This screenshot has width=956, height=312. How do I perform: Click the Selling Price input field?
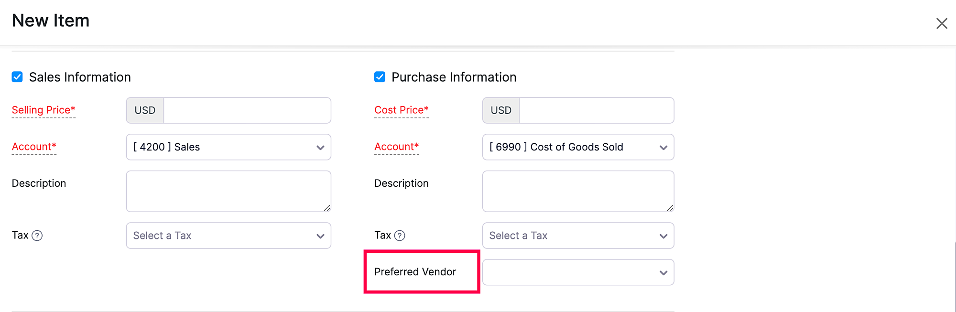pos(247,110)
